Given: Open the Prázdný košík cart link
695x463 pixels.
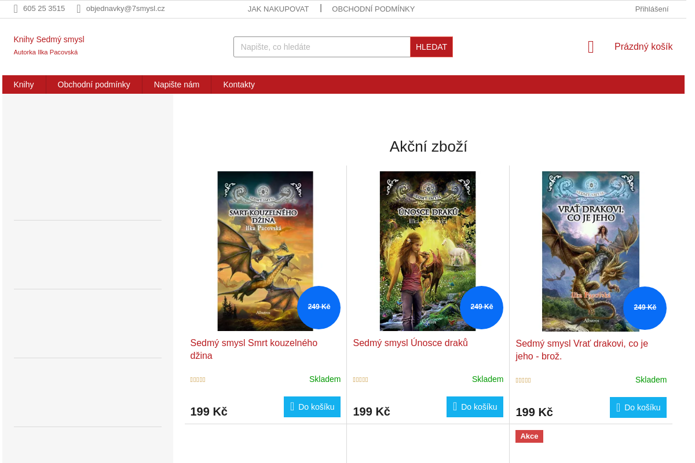Looking at the screenshot, I should [643, 47].
